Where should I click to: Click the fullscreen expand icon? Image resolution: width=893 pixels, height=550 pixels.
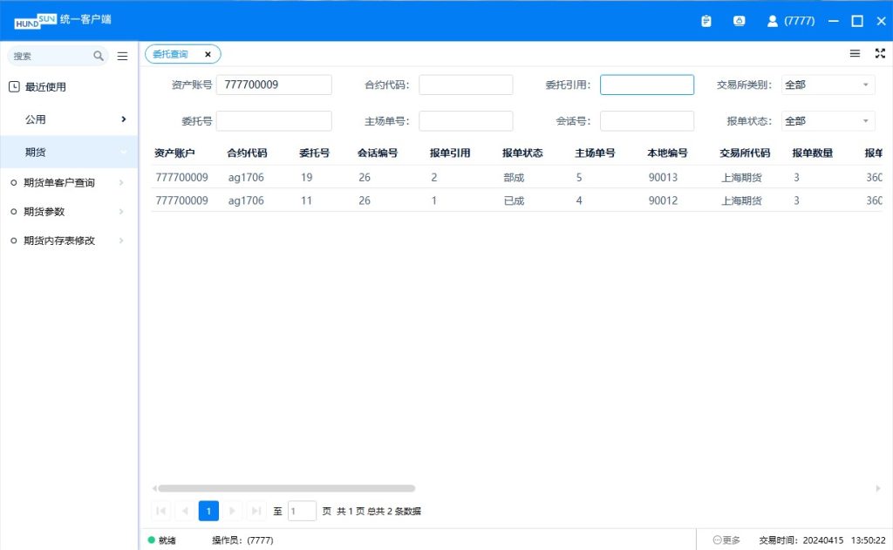tap(879, 54)
